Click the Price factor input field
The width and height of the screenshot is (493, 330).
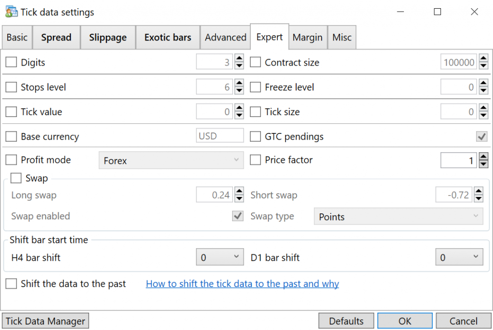coord(458,160)
